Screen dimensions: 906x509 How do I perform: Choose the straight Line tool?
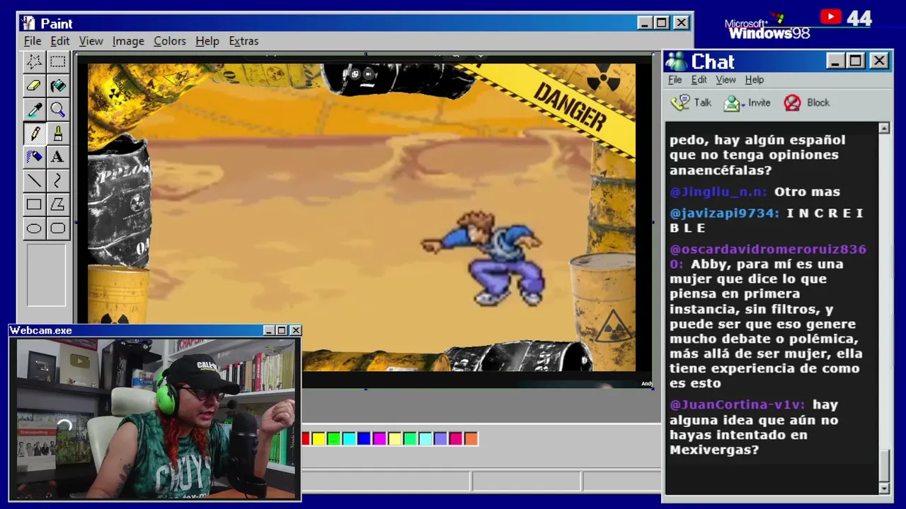pos(34,181)
